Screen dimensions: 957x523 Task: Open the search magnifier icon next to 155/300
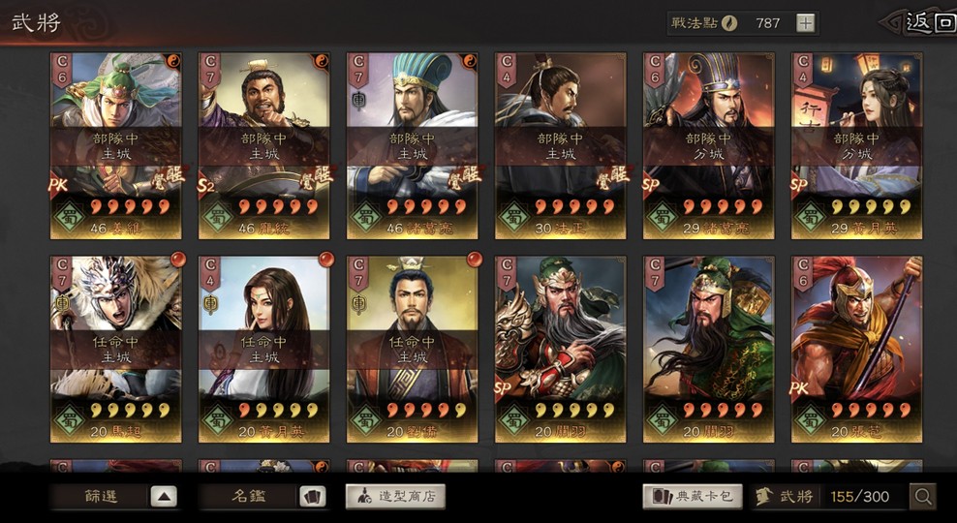922,496
